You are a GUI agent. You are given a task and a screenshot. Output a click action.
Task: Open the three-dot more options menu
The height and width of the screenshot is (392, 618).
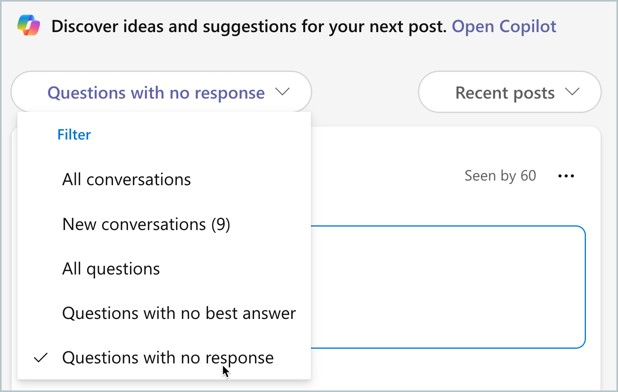[x=566, y=176]
